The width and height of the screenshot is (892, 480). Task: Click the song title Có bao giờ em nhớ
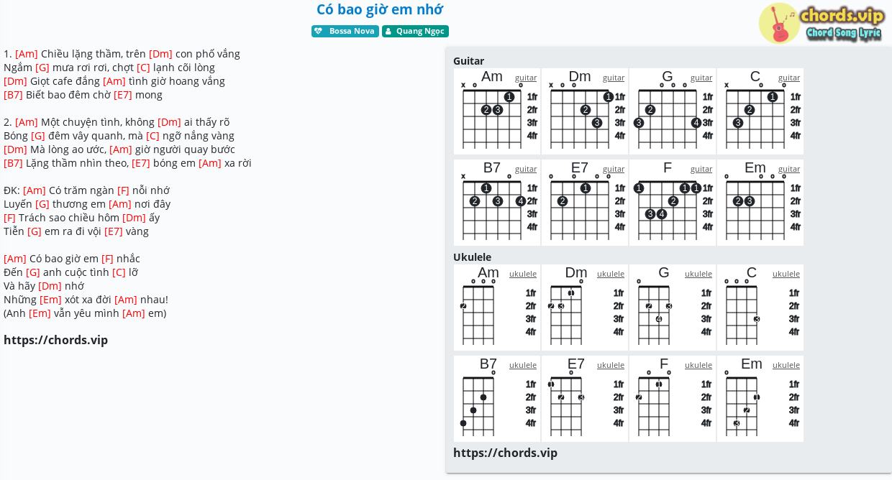(x=380, y=9)
